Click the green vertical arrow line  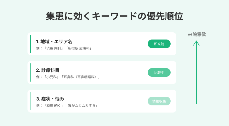(x=196, y=74)
